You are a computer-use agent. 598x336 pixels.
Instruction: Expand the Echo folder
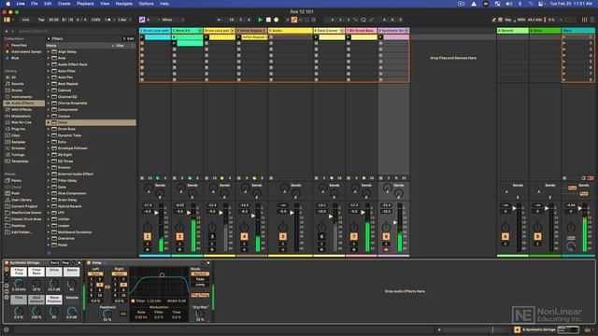pyautogui.click(x=49, y=142)
